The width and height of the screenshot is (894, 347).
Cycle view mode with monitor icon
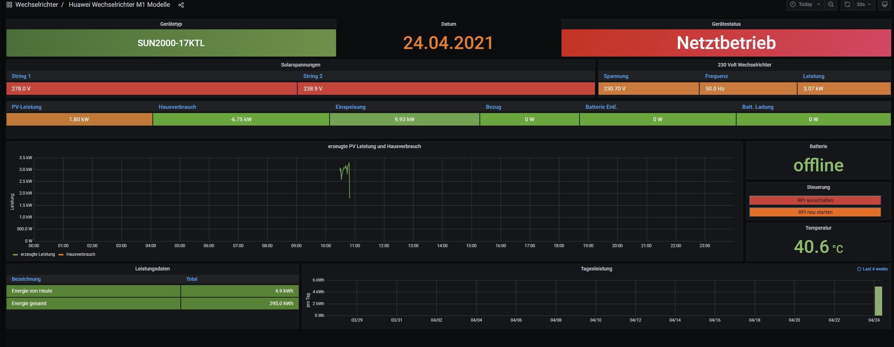(x=884, y=5)
